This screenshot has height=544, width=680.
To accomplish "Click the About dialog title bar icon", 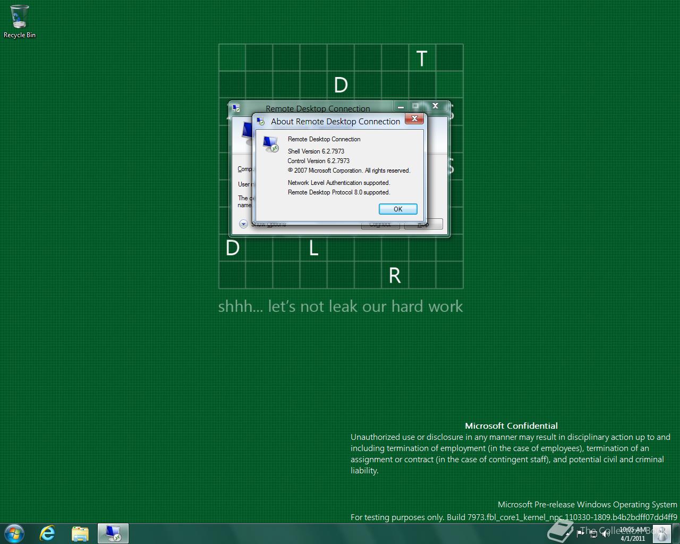I will (261, 122).
